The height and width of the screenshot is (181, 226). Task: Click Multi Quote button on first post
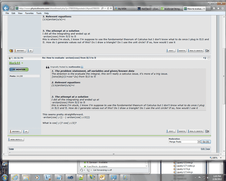(196, 50)
